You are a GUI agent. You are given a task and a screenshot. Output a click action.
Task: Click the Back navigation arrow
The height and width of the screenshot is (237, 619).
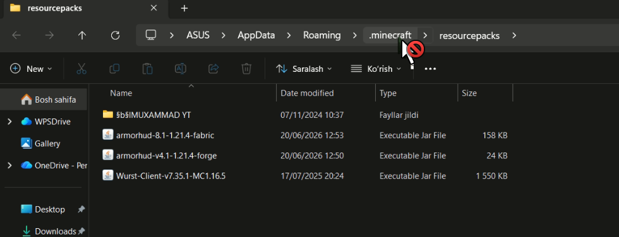coord(16,35)
